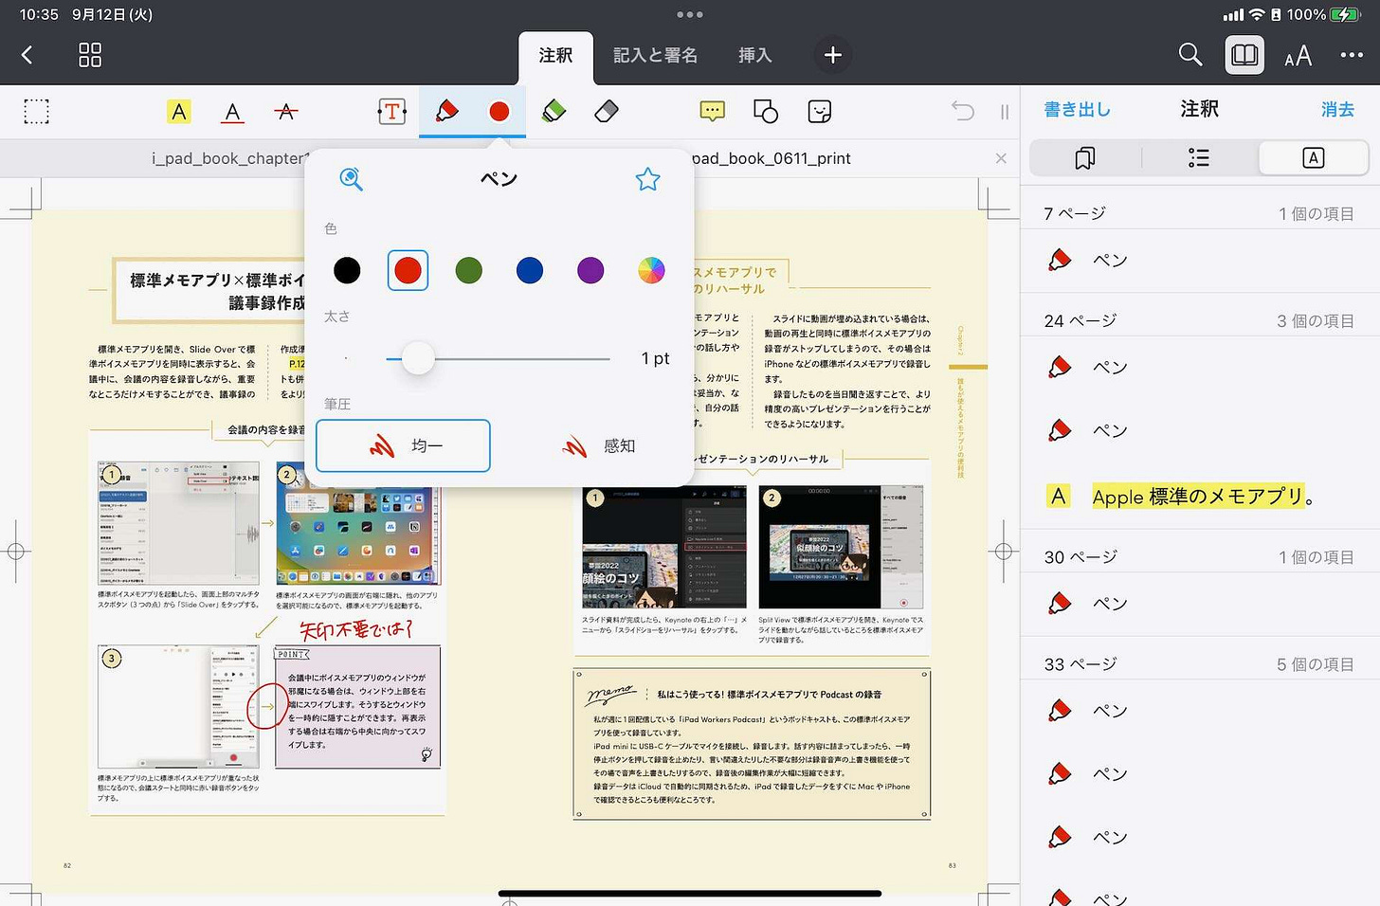Image resolution: width=1380 pixels, height=906 pixels.
Task: Select the yellow highlight text tool
Action: [x=179, y=111]
